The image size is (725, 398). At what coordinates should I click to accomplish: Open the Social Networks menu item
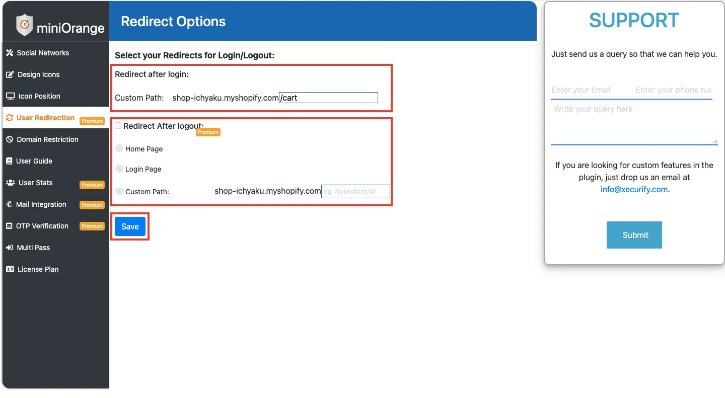(x=55, y=53)
